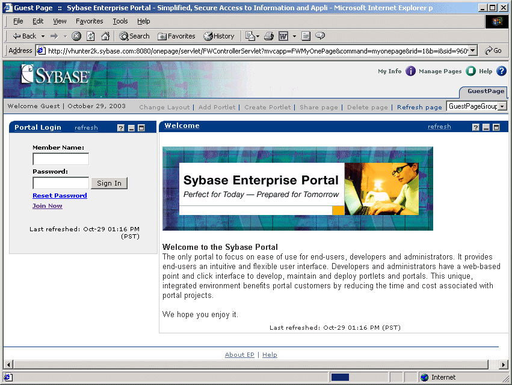Click the address bar URL field
The width and height of the screenshot is (512, 385).
point(253,51)
